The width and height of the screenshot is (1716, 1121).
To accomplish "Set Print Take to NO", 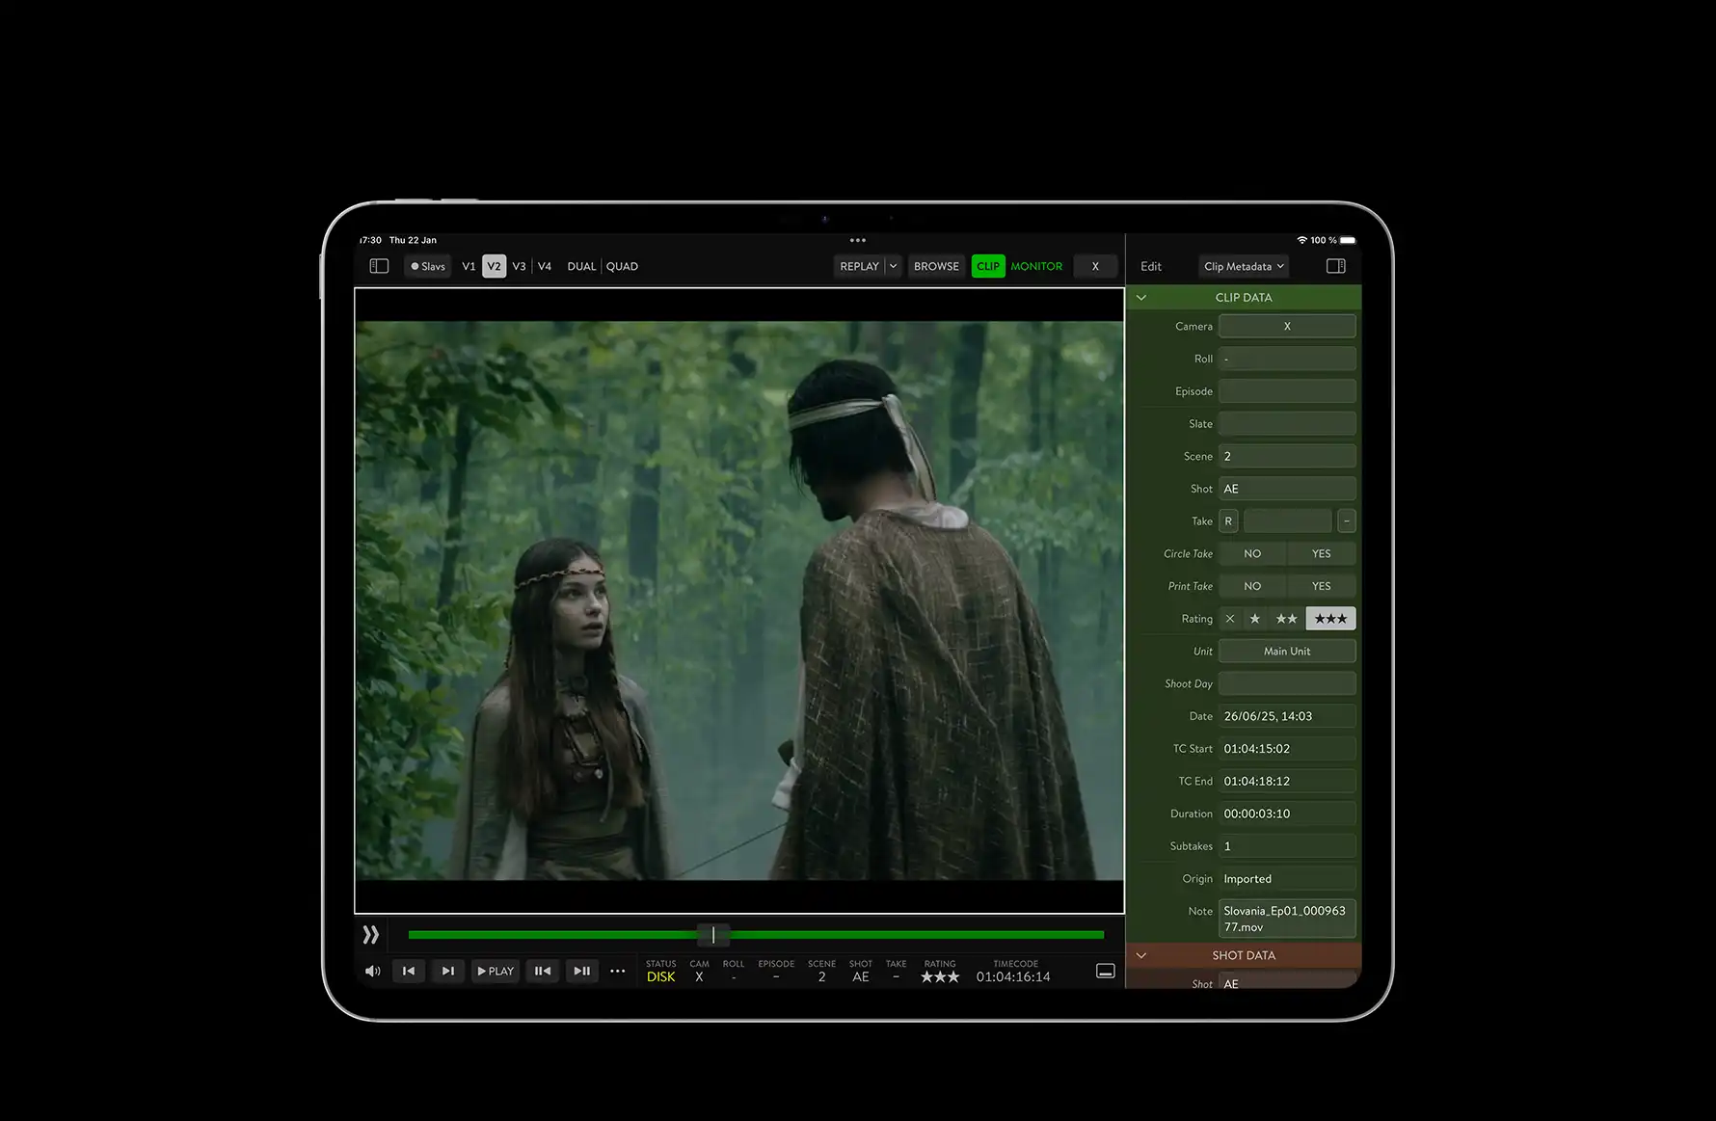I will tap(1251, 586).
